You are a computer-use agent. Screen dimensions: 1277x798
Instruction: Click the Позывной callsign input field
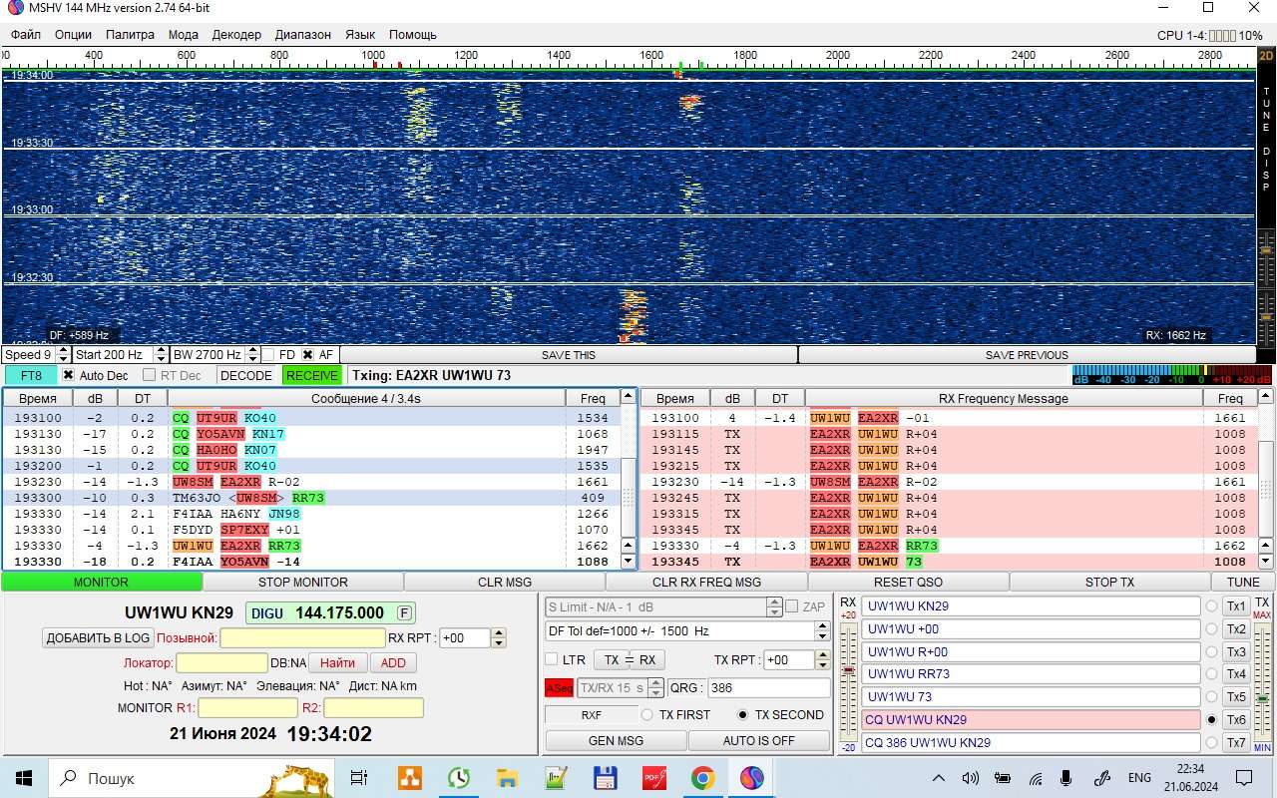[302, 638]
